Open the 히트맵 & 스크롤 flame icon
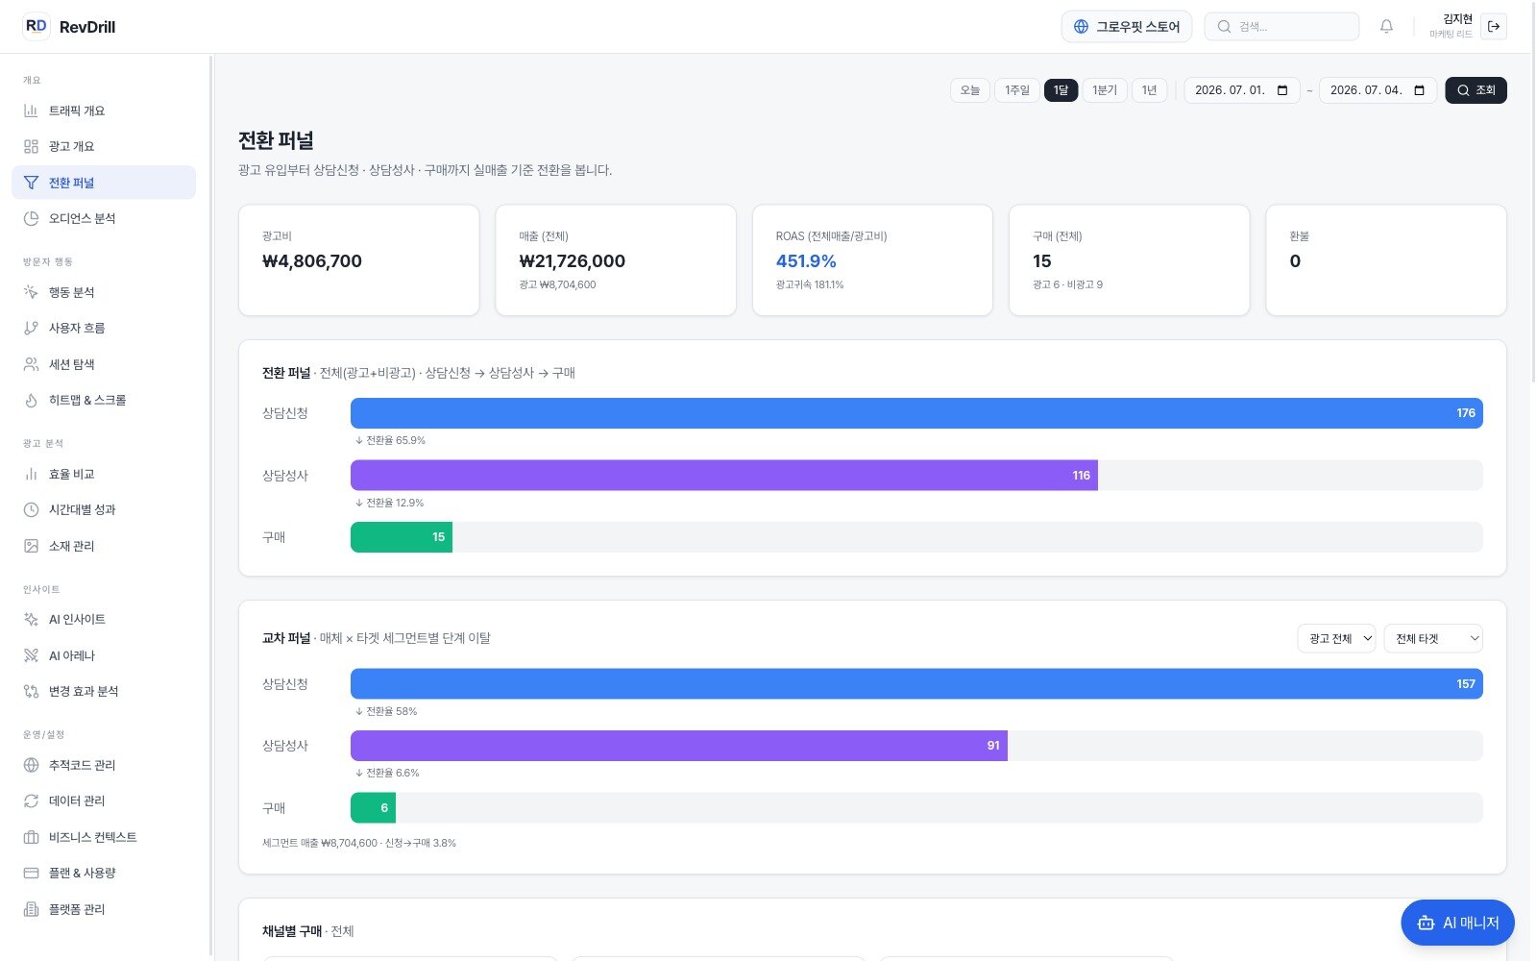The width and height of the screenshot is (1537, 961). click(31, 400)
